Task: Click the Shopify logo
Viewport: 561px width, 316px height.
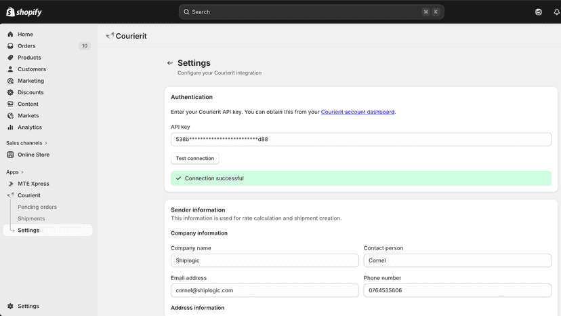Action: tap(24, 12)
